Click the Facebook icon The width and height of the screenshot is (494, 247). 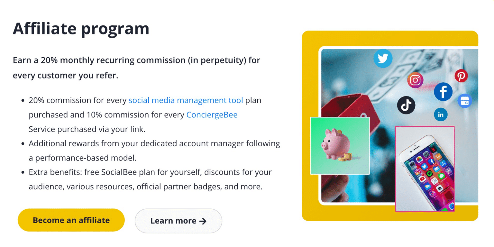[x=443, y=92]
